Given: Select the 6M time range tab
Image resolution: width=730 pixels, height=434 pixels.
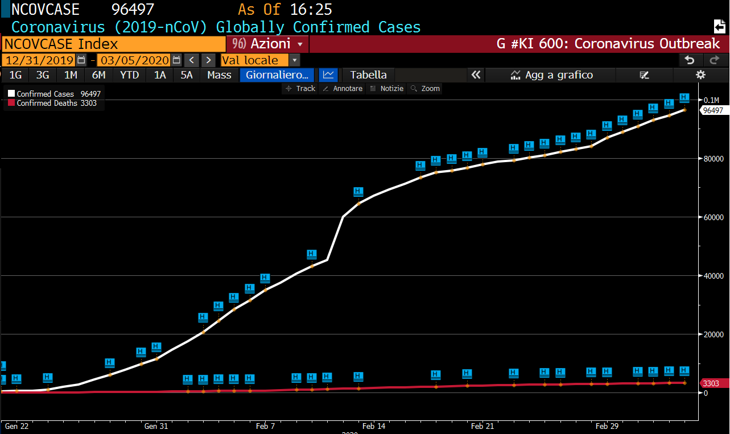Looking at the screenshot, I should click(x=98, y=75).
